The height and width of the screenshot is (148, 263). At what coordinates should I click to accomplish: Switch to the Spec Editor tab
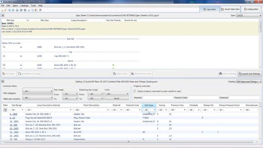210,9
